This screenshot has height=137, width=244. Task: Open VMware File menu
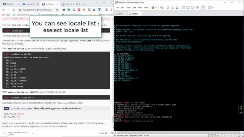coord(117,8)
